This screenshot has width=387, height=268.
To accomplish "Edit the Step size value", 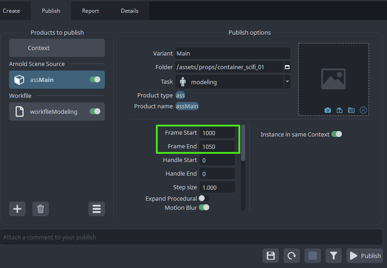I will [x=217, y=187].
